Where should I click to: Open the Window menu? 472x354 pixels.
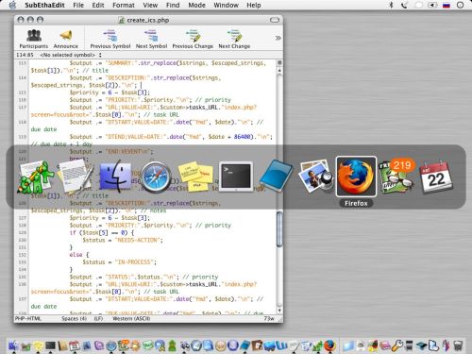coord(226,5)
